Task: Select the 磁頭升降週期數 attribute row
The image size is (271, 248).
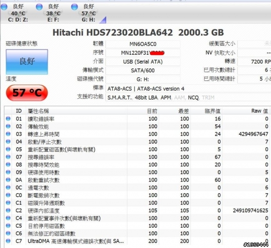Action: [x=137, y=203]
